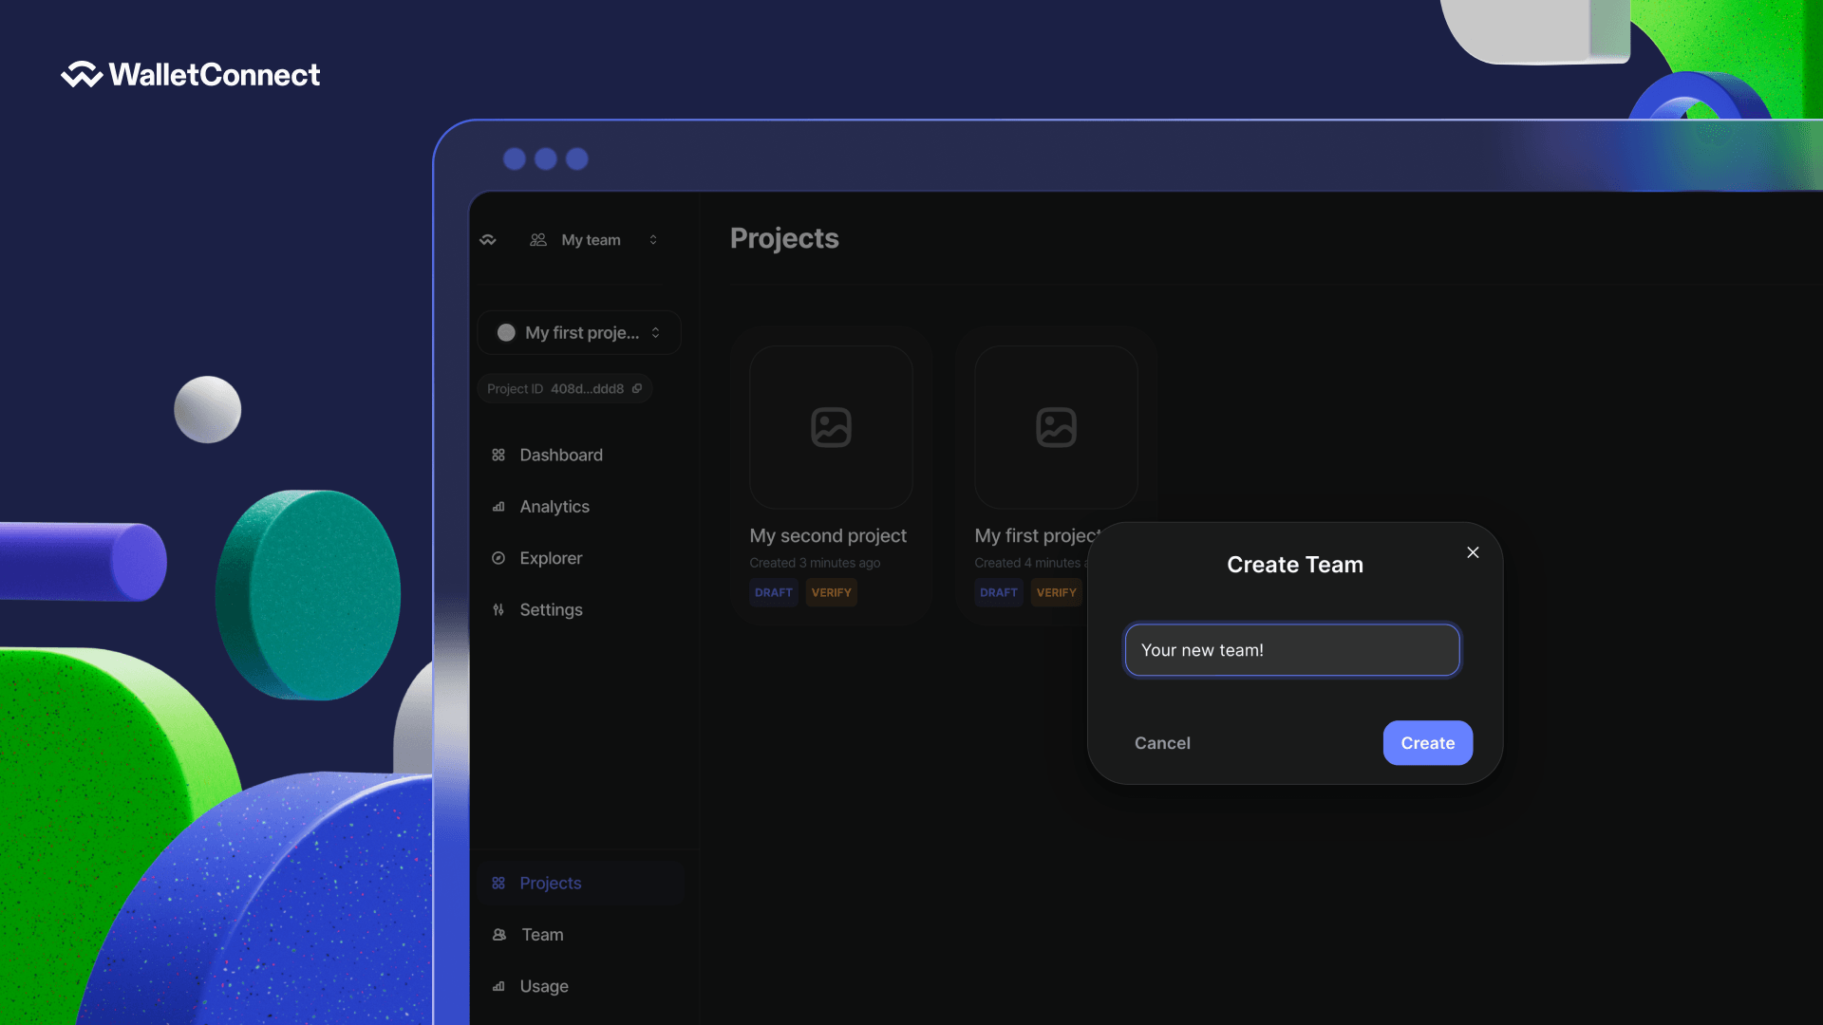
Task: Open My second project thumbnail
Action: (x=831, y=427)
